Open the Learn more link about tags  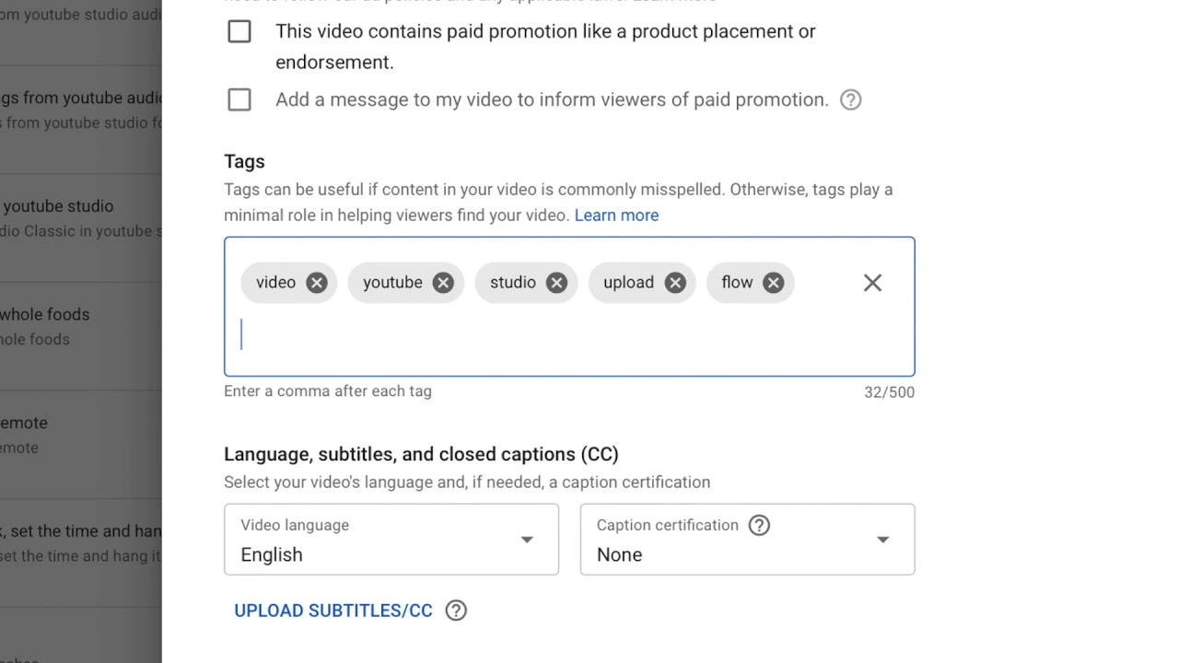(x=616, y=215)
